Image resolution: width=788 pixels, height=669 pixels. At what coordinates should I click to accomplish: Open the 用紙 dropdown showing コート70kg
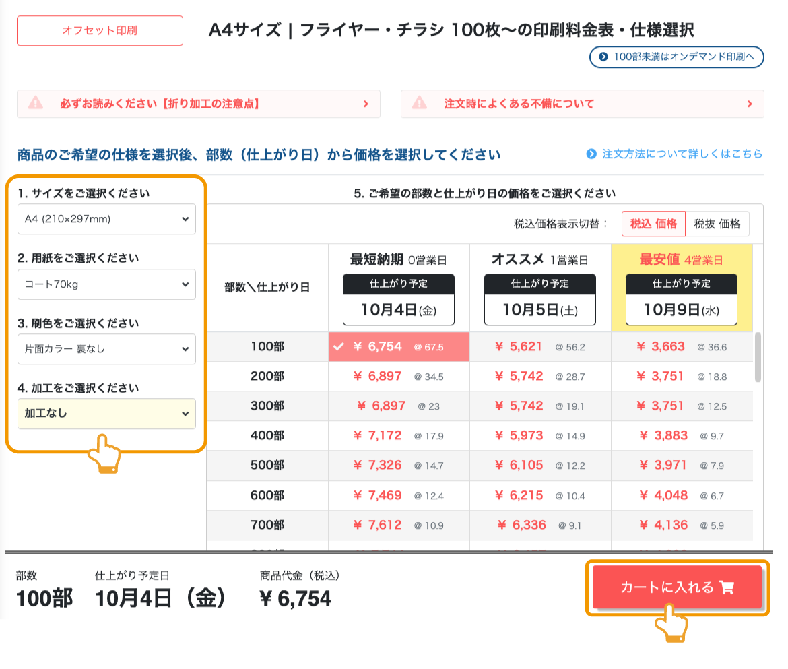(x=106, y=284)
